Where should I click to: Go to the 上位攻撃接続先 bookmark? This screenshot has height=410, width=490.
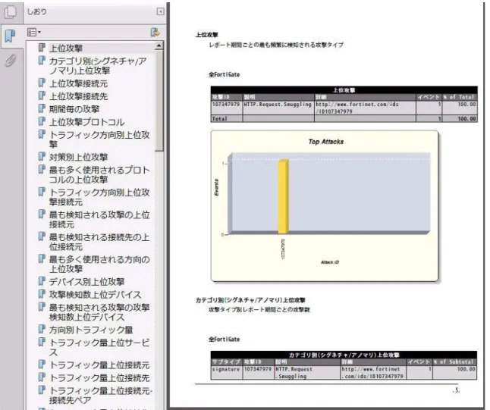coord(78,96)
